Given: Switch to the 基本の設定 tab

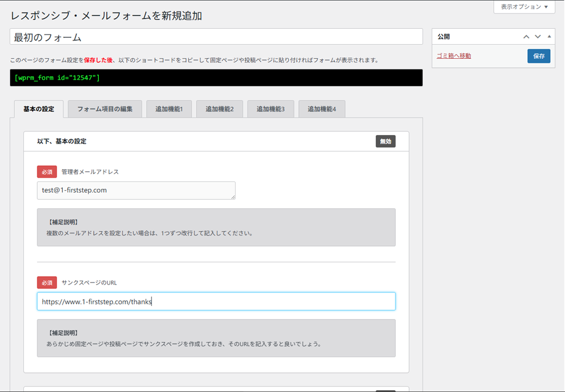Looking at the screenshot, I should click(38, 109).
